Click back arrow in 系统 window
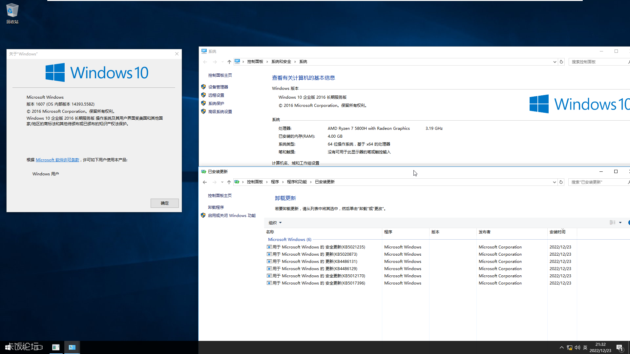The width and height of the screenshot is (630, 354). tap(205, 62)
